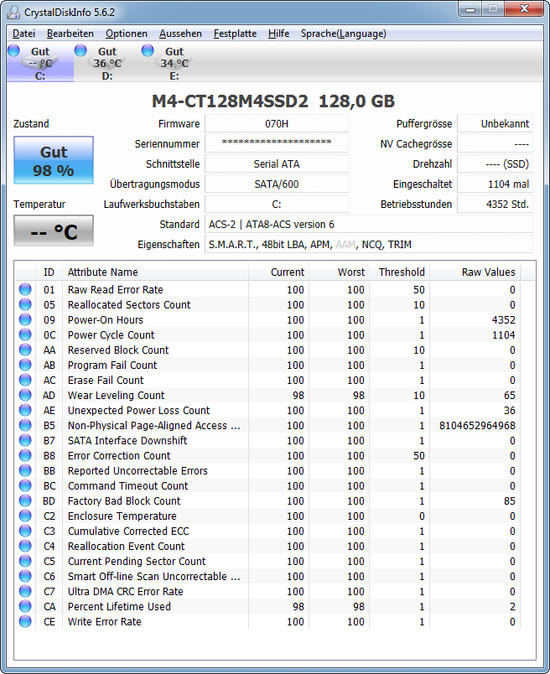
Task: Click the Gut 98 % health status button
Action: [x=54, y=160]
